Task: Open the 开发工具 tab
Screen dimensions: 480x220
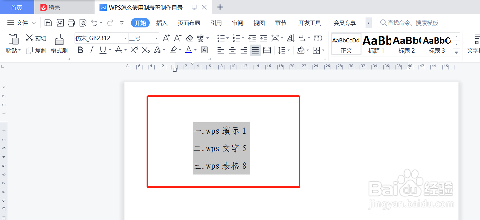Action: pos(310,23)
